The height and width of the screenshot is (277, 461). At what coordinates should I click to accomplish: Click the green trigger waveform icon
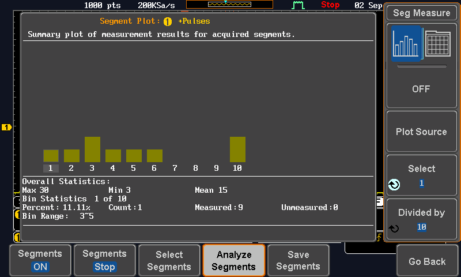tap(298, 5)
